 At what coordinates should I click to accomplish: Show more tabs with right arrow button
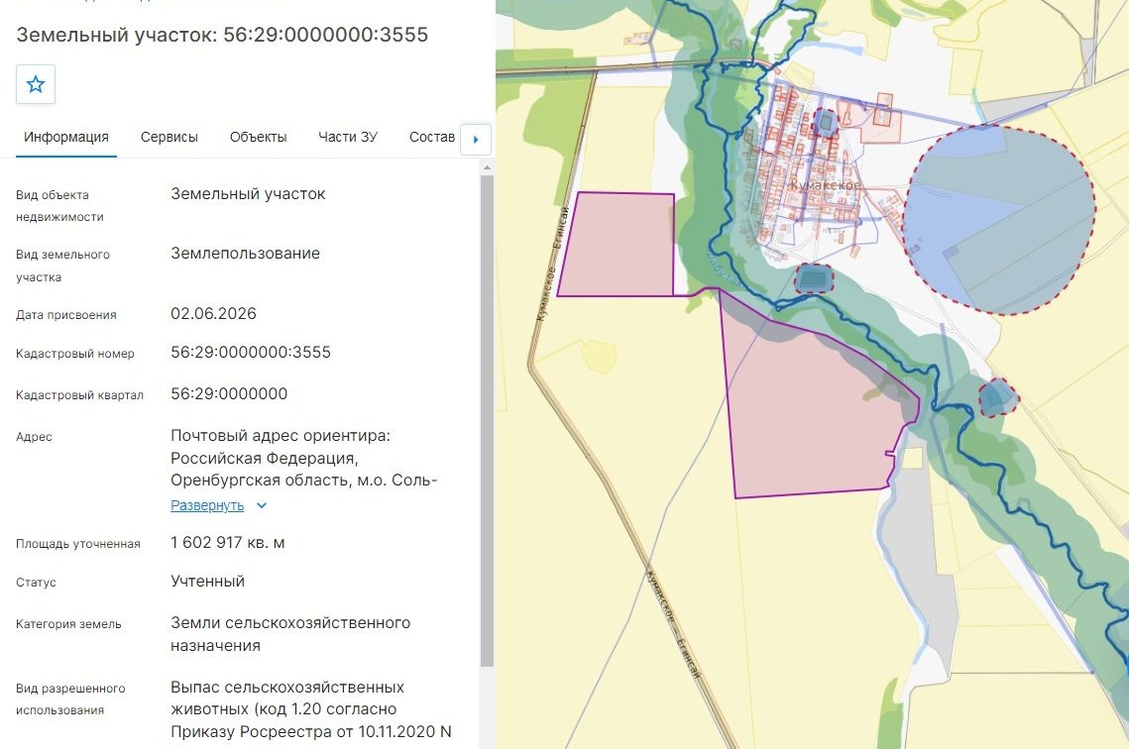pos(475,140)
